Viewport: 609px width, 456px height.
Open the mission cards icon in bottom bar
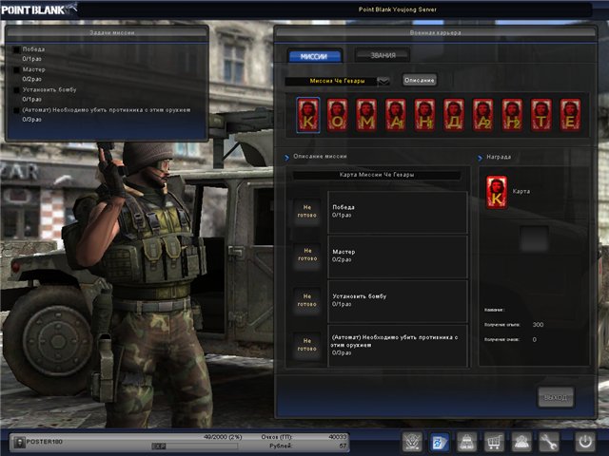click(440, 442)
